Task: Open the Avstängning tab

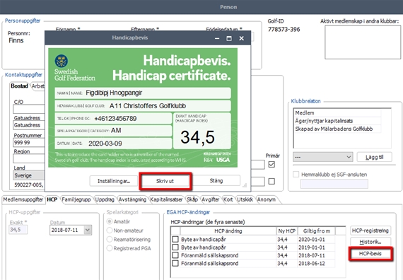Action: click(132, 199)
